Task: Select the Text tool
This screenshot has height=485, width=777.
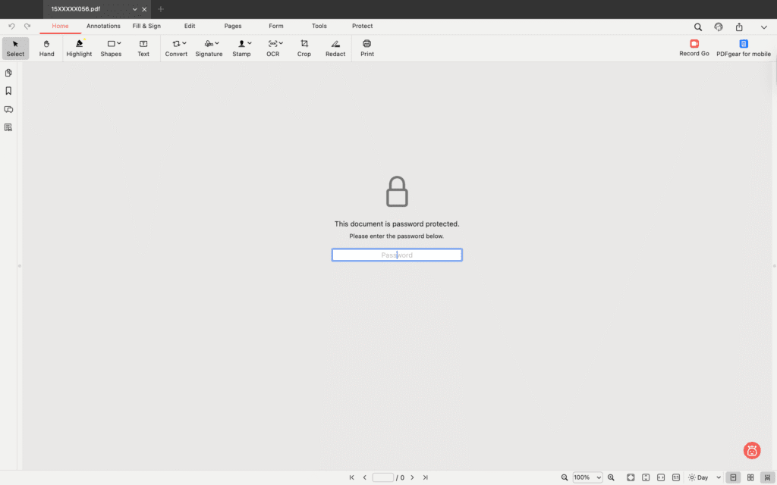Action: 143,47
